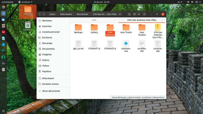Click the search magnifier icon in toolbar
The image size is (203, 114).
pos(129,14)
